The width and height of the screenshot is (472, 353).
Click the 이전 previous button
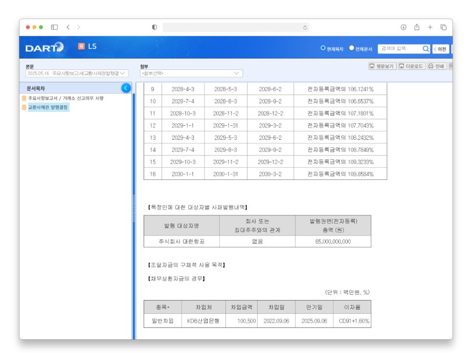440,49
